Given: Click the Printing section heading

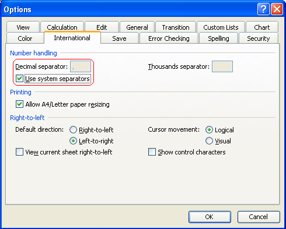Looking at the screenshot, I should pos(20,92).
